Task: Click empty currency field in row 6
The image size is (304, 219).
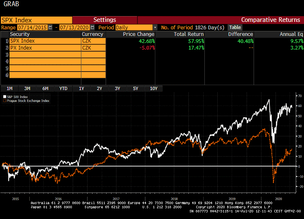Action: tap(93, 75)
